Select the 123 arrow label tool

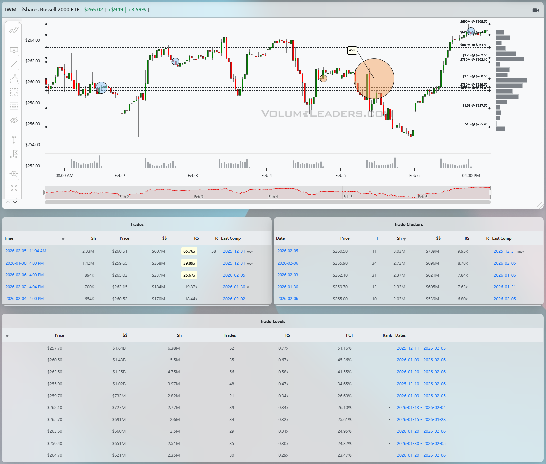coord(14,140)
